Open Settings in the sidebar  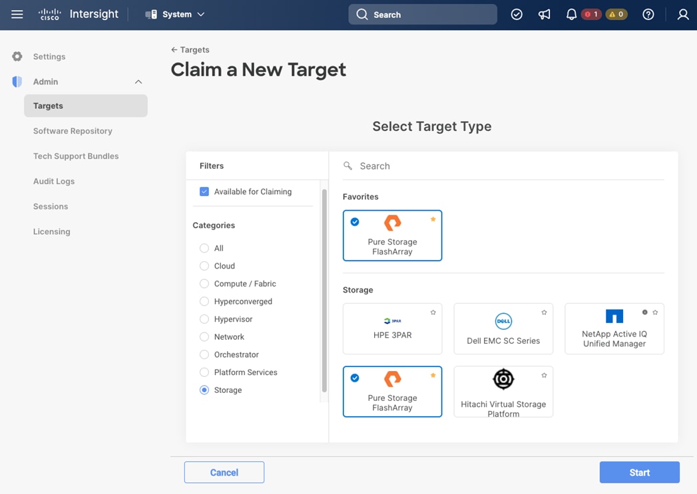pyautogui.click(x=49, y=57)
